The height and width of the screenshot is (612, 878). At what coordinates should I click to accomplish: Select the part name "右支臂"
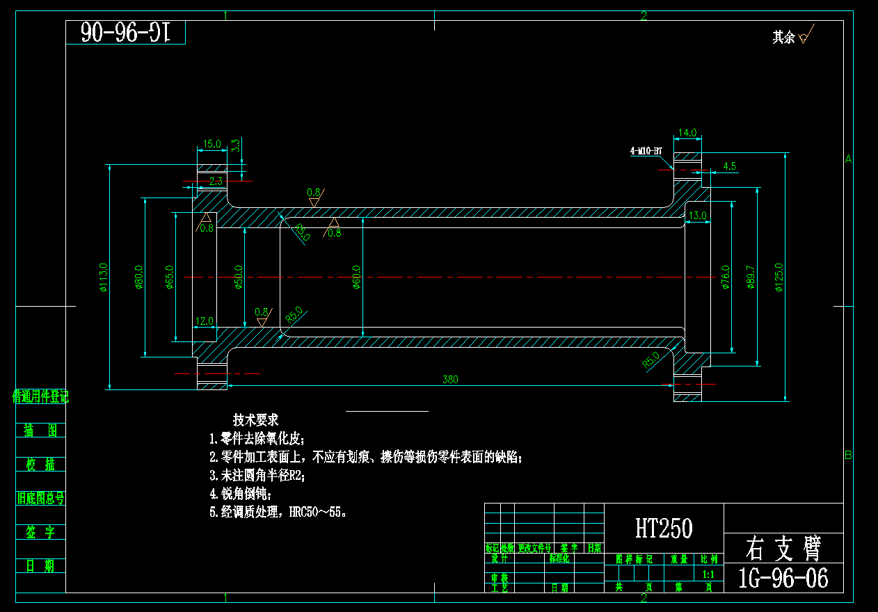click(x=783, y=548)
